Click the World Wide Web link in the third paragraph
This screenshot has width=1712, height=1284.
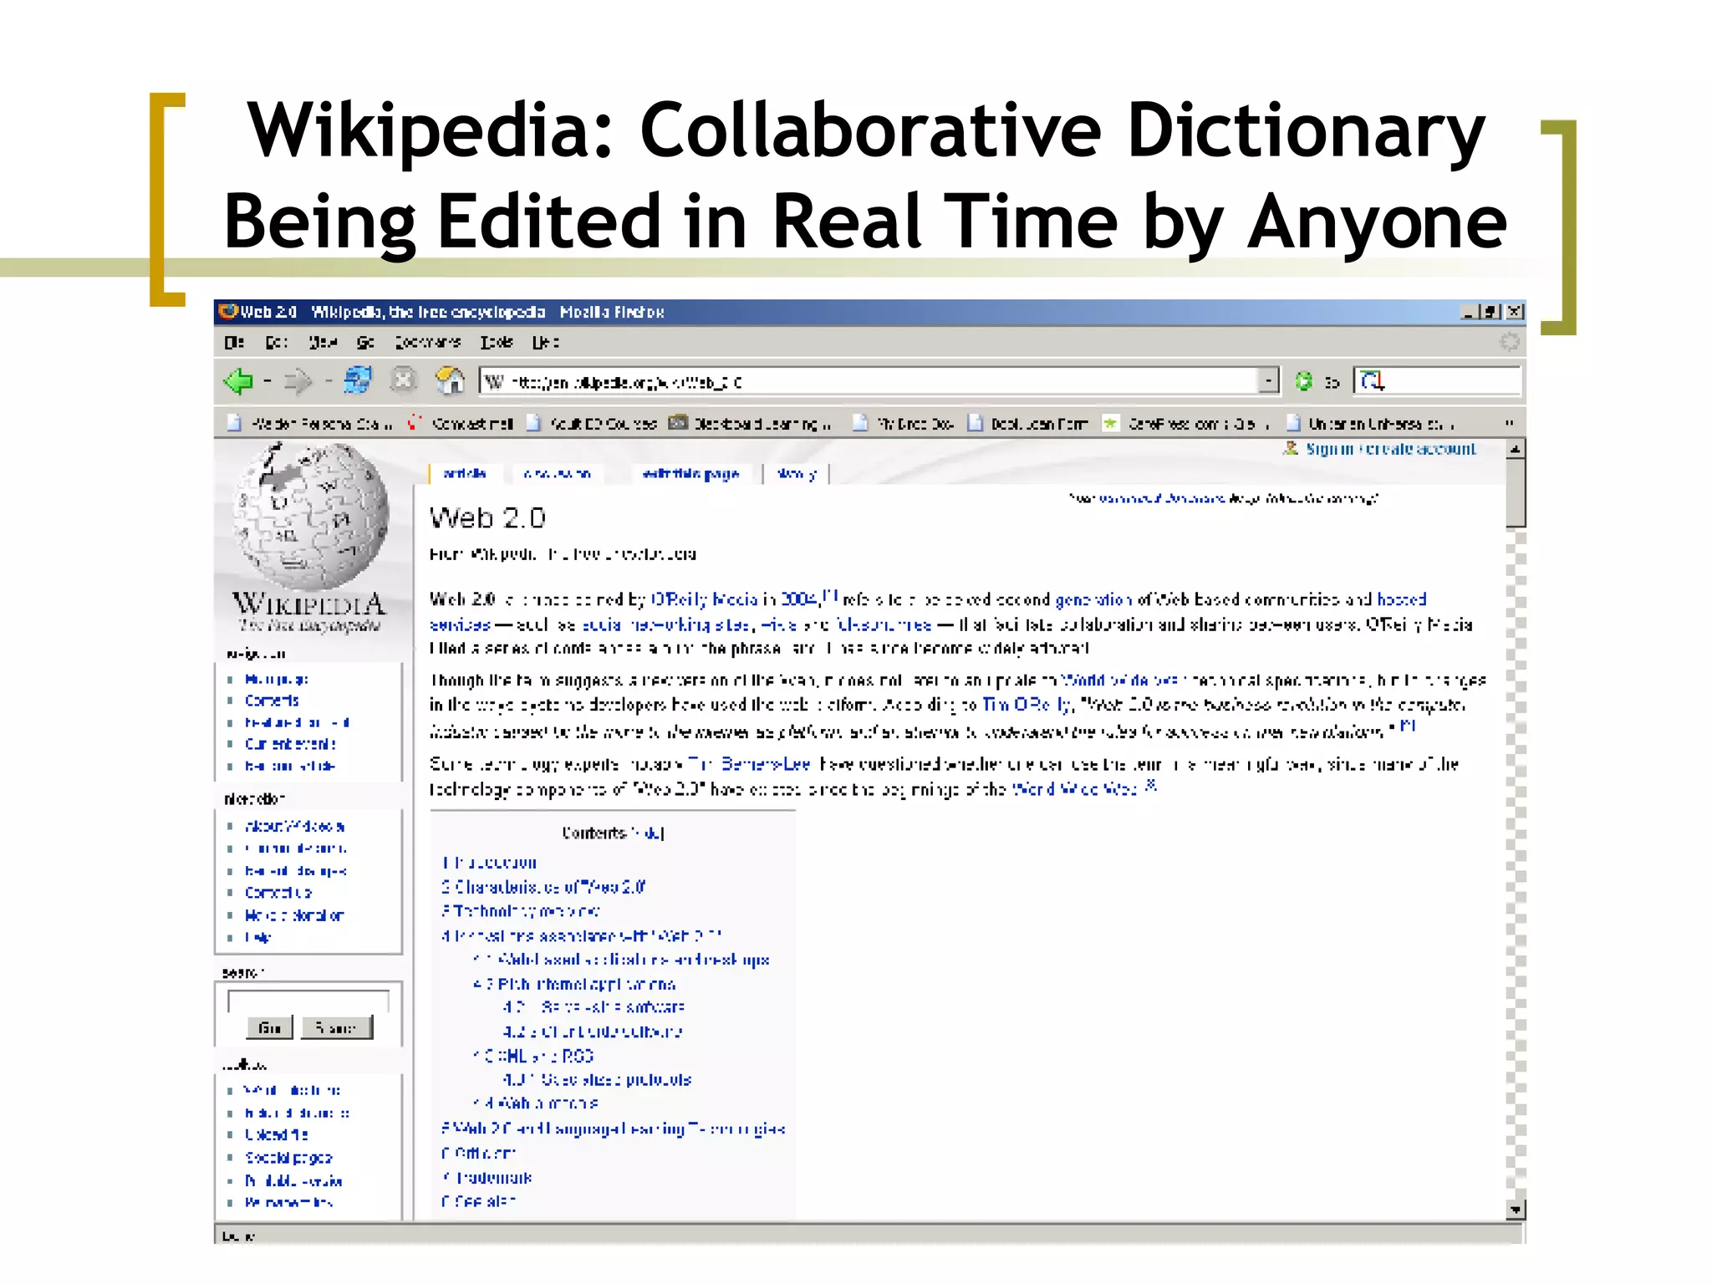click(1074, 788)
